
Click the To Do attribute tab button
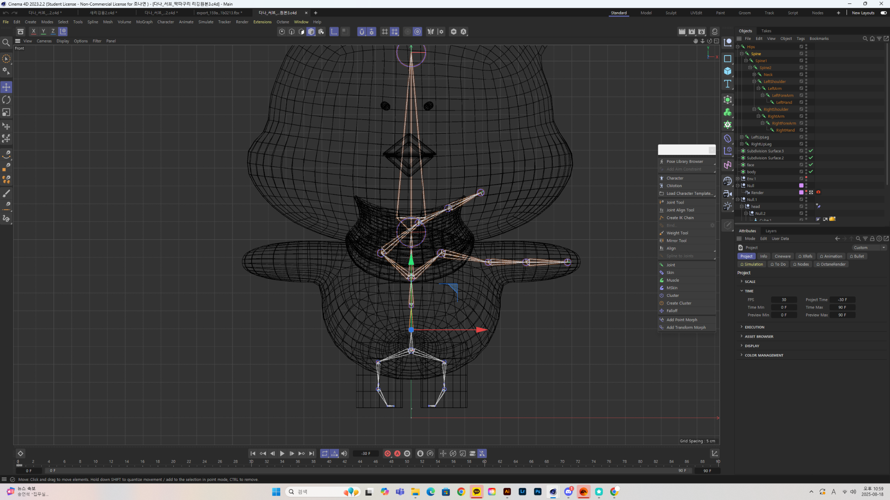click(x=778, y=264)
